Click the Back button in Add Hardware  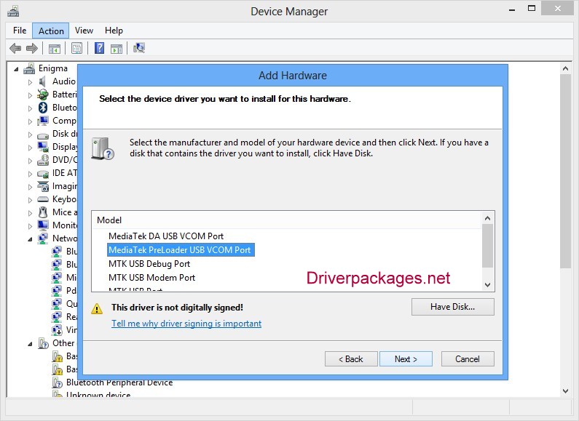point(351,359)
